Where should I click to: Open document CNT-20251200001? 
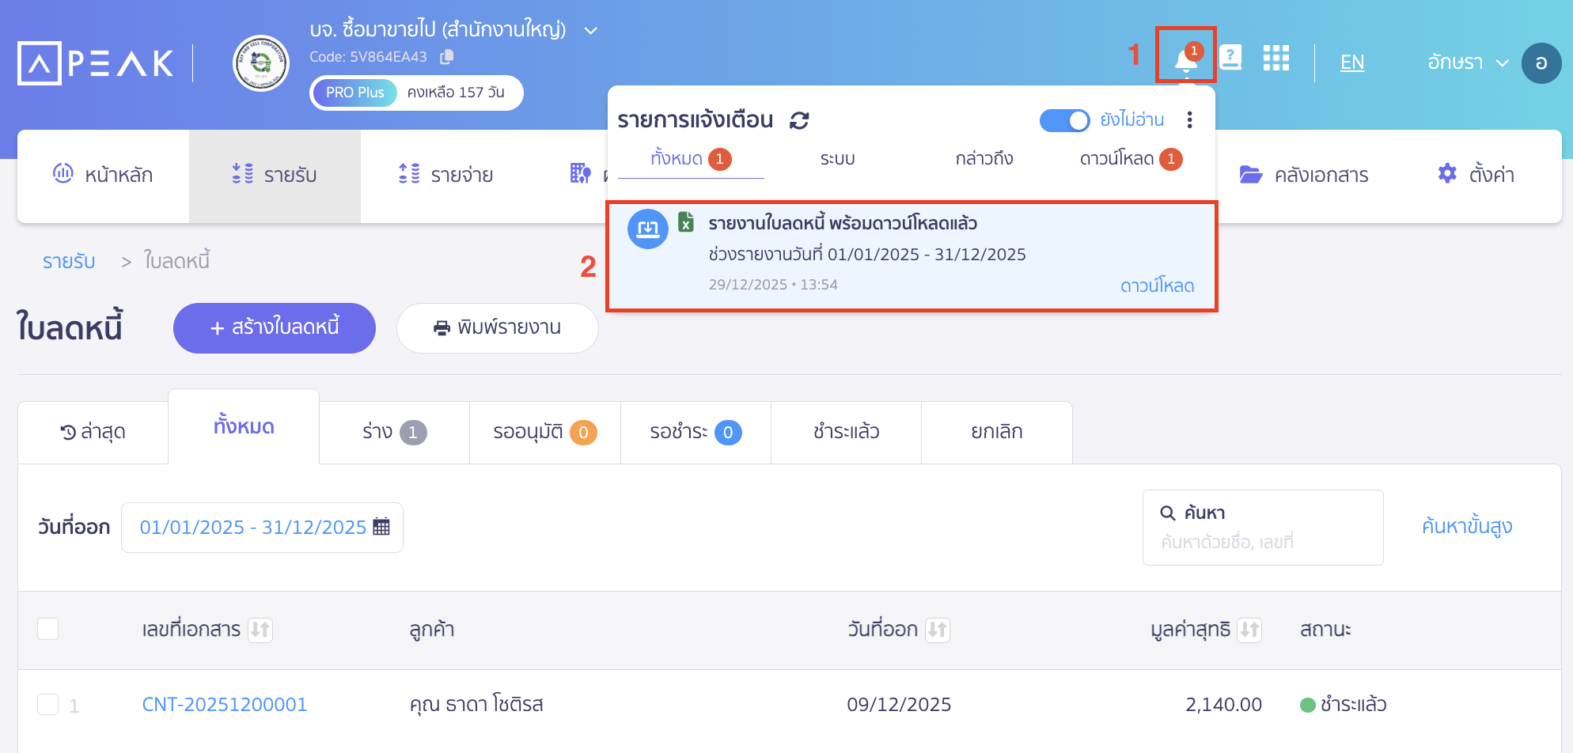point(224,703)
